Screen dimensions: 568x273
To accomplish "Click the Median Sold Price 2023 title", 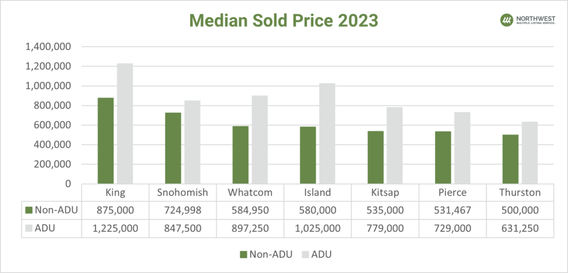I will pos(283,20).
